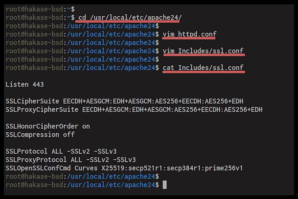Click the 'cd /usr/local/etc/apache24/' command
Image resolution: width=298 pixels, height=199 pixels.
point(131,17)
